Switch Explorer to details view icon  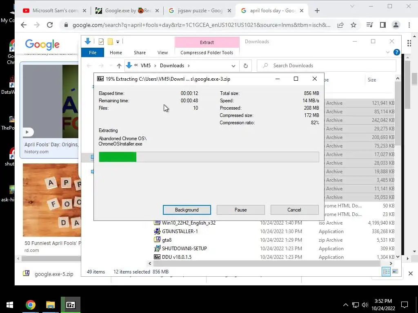pos(386,271)
